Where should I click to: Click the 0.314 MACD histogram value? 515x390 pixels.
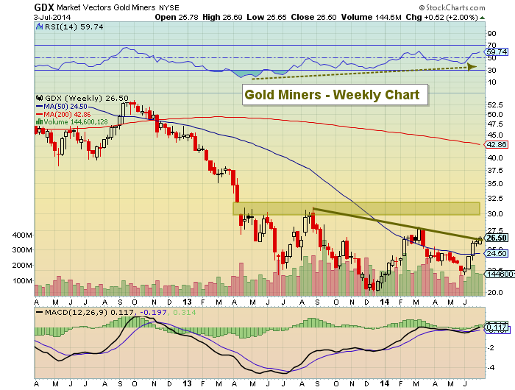tap(184, 313)
